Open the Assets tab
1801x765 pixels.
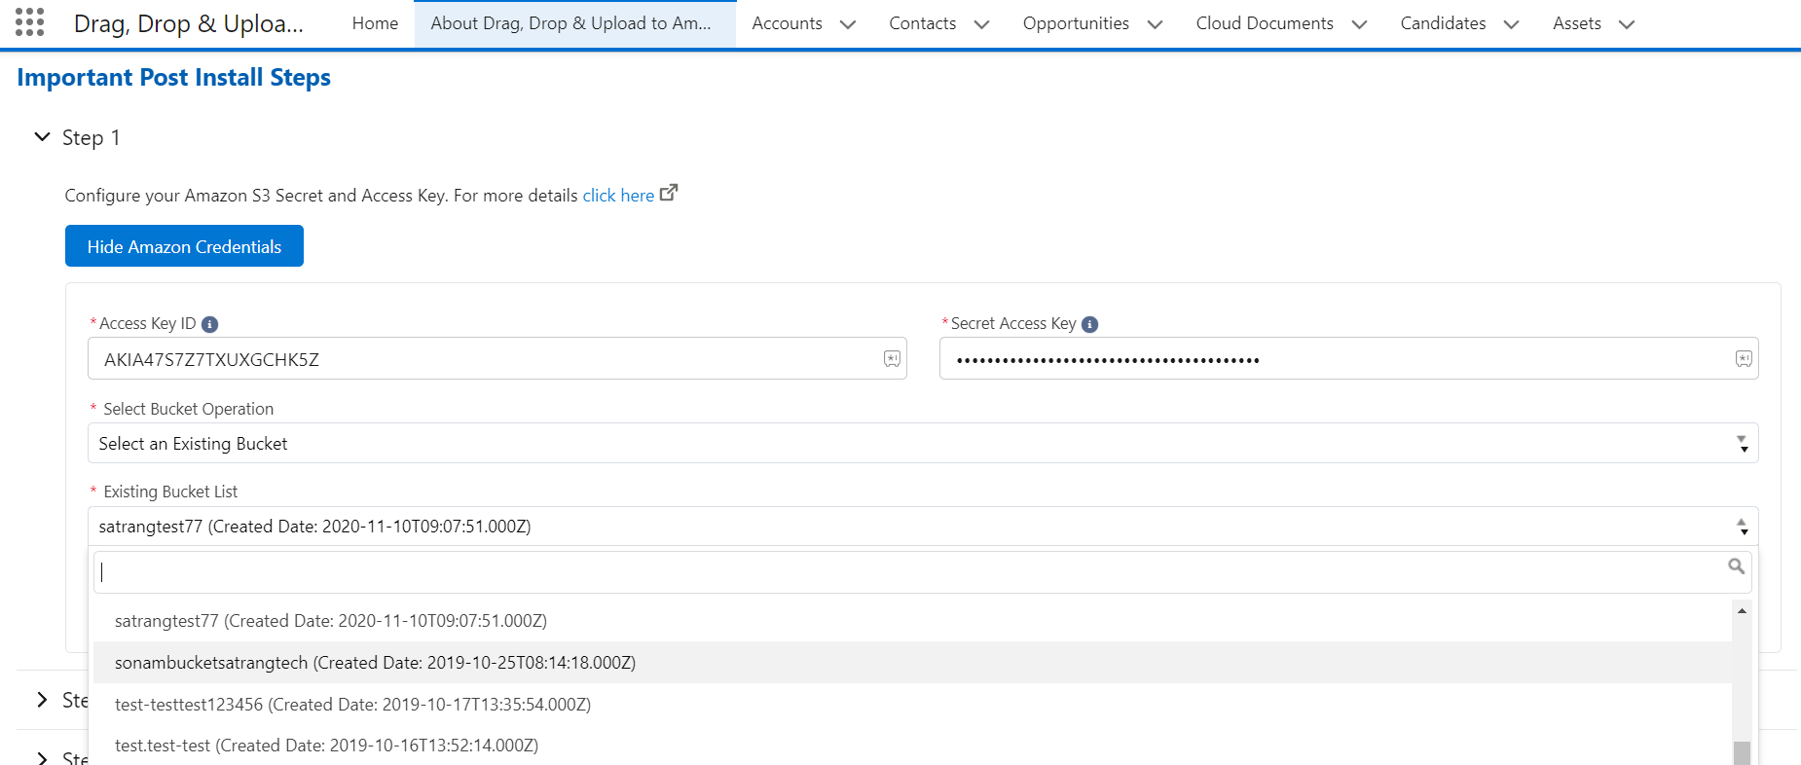point(1577,23)
